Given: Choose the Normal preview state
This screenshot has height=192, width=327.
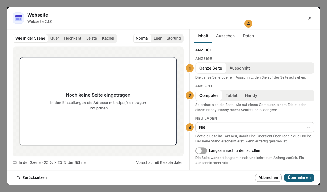Looking at the screenshot, I should coord(142,38).
